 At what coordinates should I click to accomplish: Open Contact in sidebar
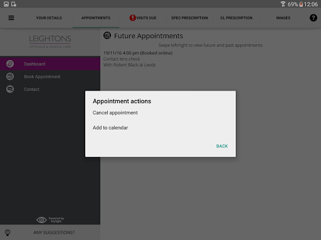50,89
